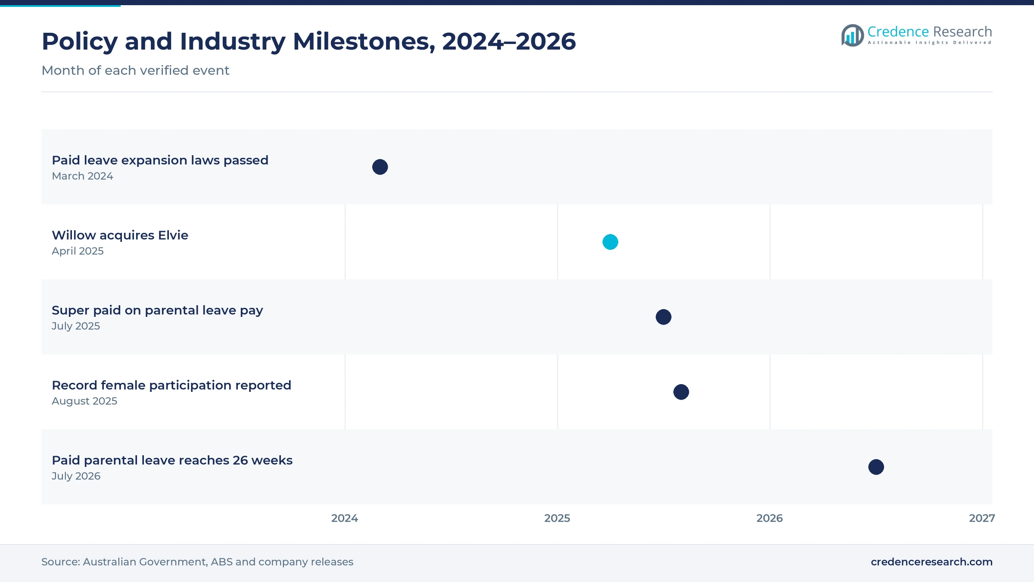
Task: Click the July 2025 super paid dot
Action: 663,317
